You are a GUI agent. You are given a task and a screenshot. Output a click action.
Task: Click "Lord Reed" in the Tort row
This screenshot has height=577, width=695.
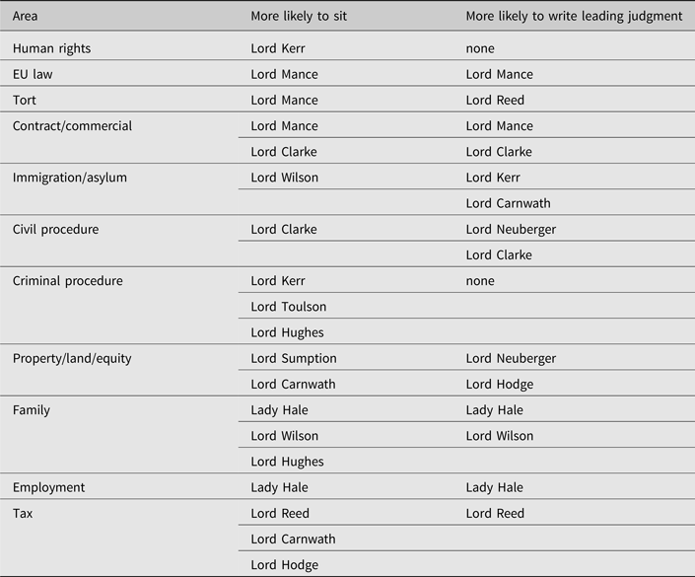[x=495, y=100]
